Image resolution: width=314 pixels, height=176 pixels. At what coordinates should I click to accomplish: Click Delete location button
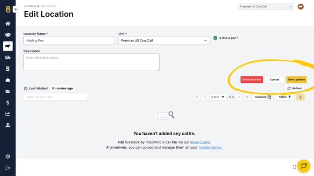click(252, 80)
